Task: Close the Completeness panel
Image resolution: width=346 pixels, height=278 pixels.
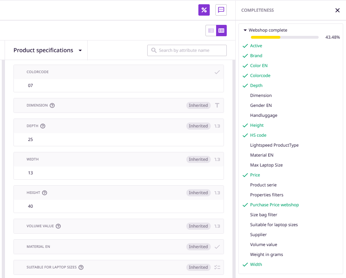Action: point(337,10)
